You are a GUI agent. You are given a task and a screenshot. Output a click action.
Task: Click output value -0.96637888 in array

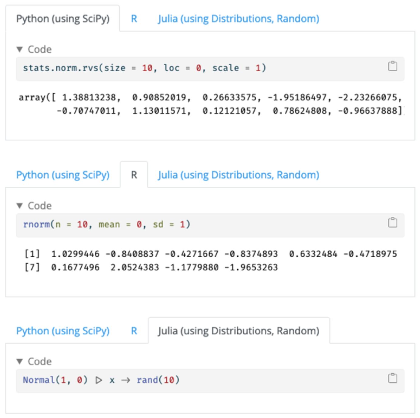[x=367, y=111]
